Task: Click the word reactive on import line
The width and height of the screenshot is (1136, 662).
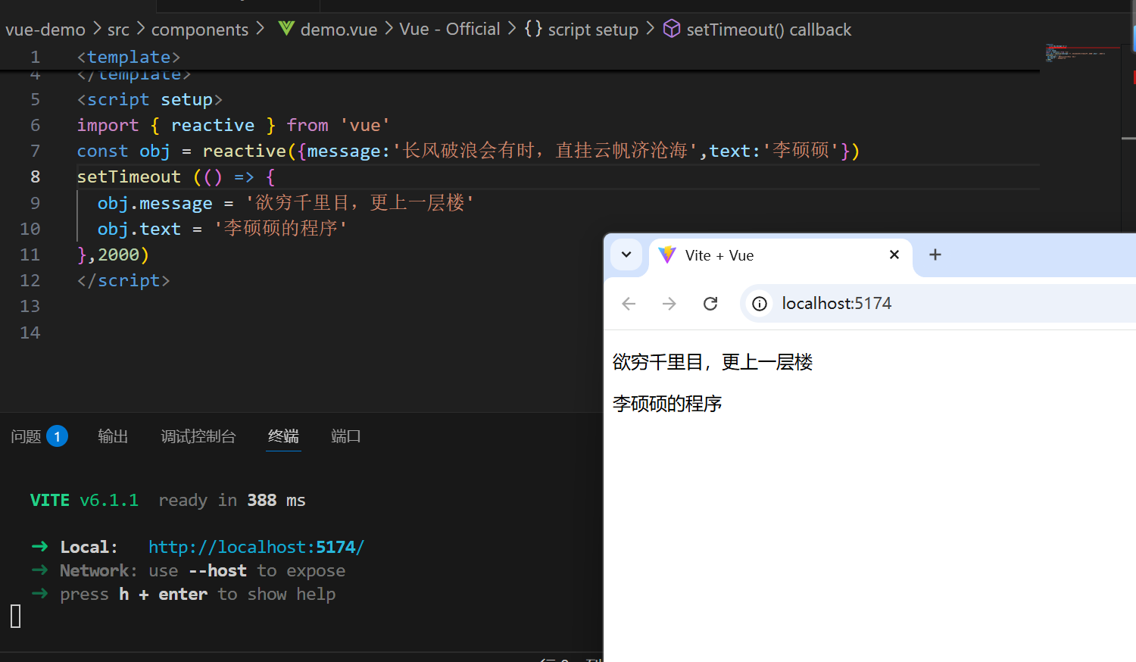Action: [x=213, y=125]
